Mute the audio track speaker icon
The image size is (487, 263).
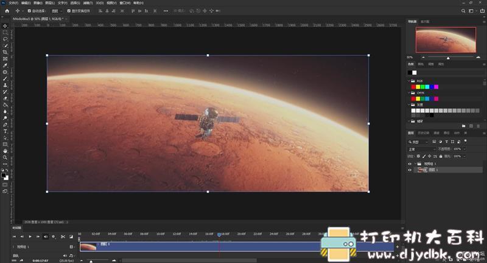pos(65,256)
